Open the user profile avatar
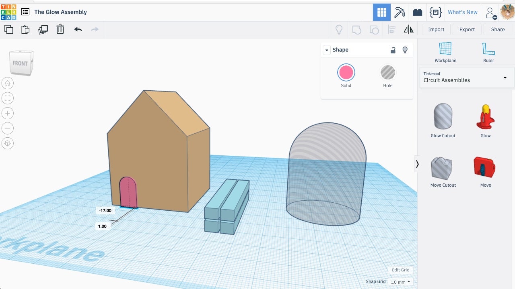 pyautogui.click(x=507, y=12)
